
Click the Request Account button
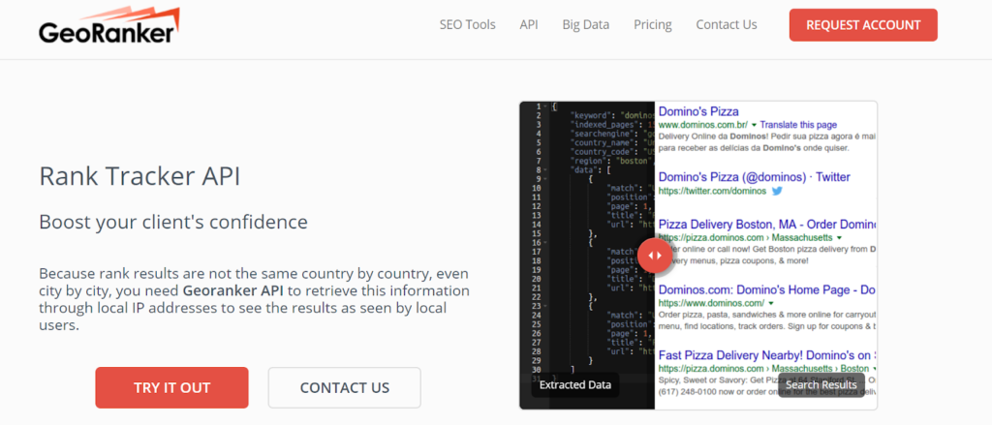(863, 25)
